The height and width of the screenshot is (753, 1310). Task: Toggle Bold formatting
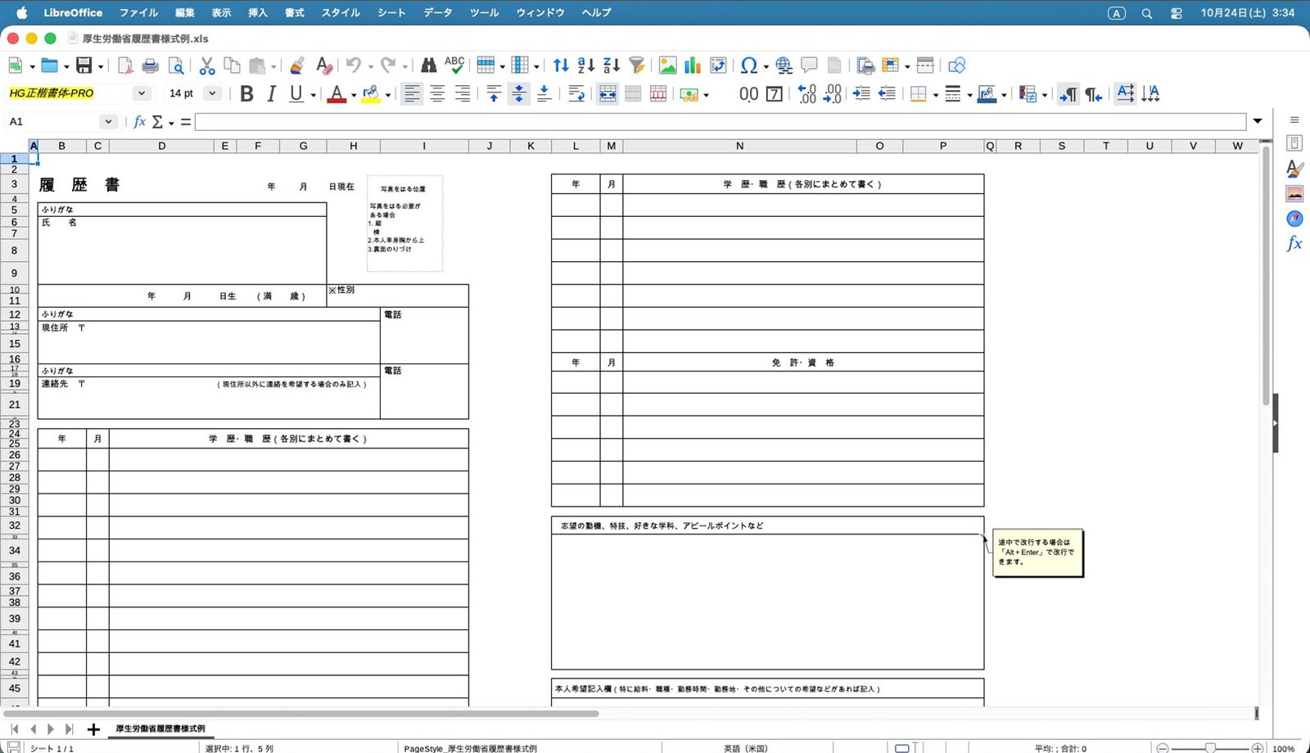(246, 93)
